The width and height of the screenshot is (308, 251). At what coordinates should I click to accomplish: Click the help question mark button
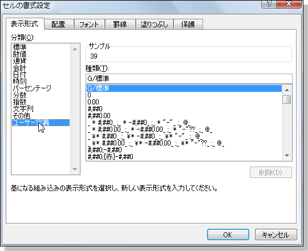point(269,3)
